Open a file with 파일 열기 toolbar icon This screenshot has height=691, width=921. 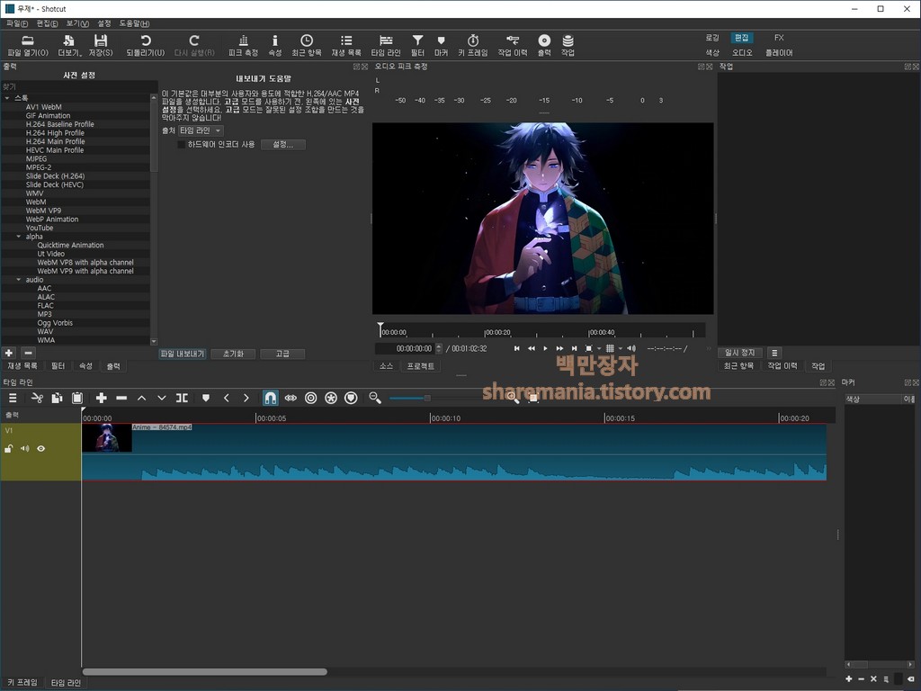tap(28, 45)
